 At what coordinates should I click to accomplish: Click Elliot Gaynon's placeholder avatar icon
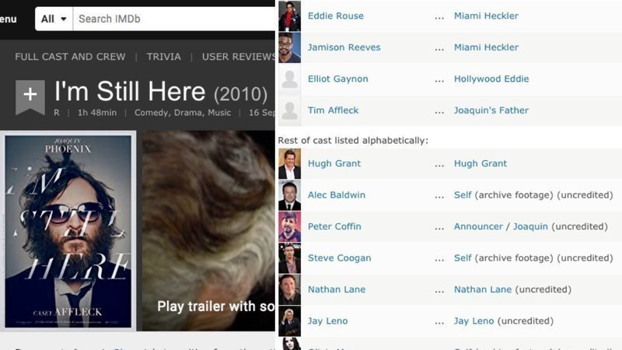pyautogui.click(x=289, y=79)
